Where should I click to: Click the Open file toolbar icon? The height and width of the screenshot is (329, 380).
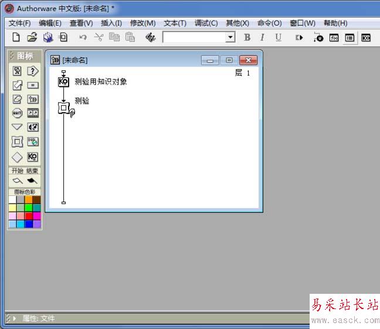click(x=32, y=38)
